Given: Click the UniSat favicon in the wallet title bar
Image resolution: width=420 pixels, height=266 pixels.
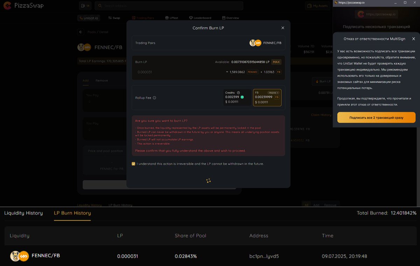Looking at the screenshot, I should point(336,2).
